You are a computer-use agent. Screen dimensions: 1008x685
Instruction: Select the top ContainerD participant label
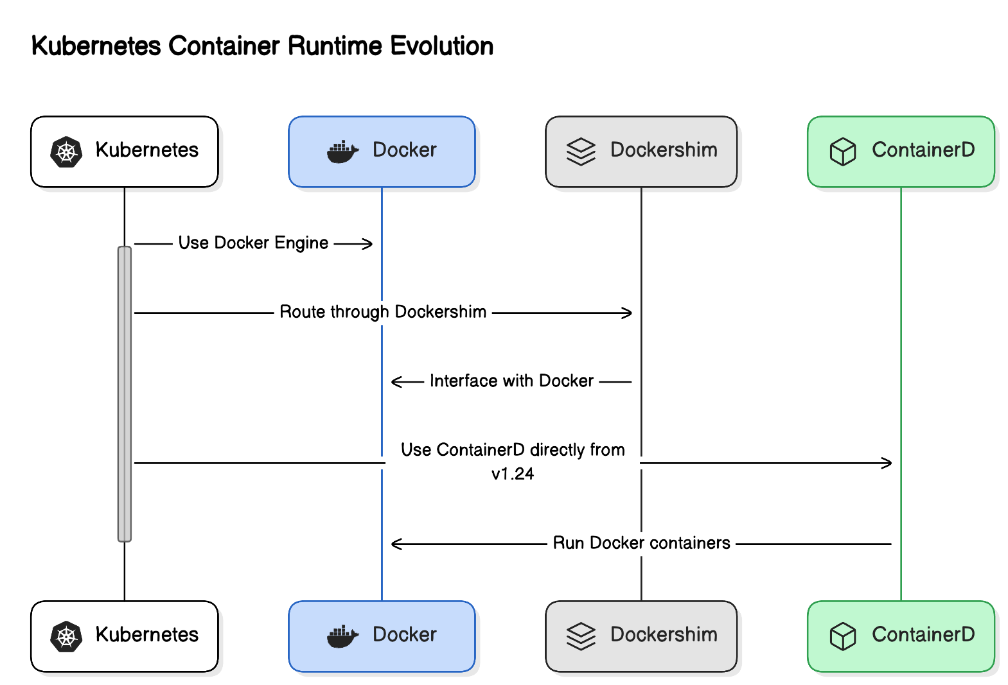point(923,150)
